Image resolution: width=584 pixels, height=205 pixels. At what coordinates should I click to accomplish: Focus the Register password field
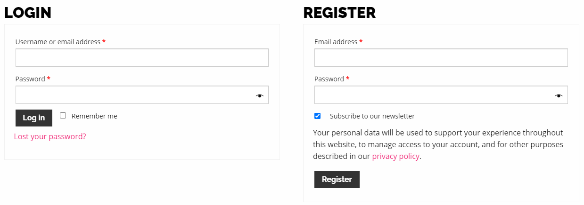pyautogui.click(x=434, y=95)
